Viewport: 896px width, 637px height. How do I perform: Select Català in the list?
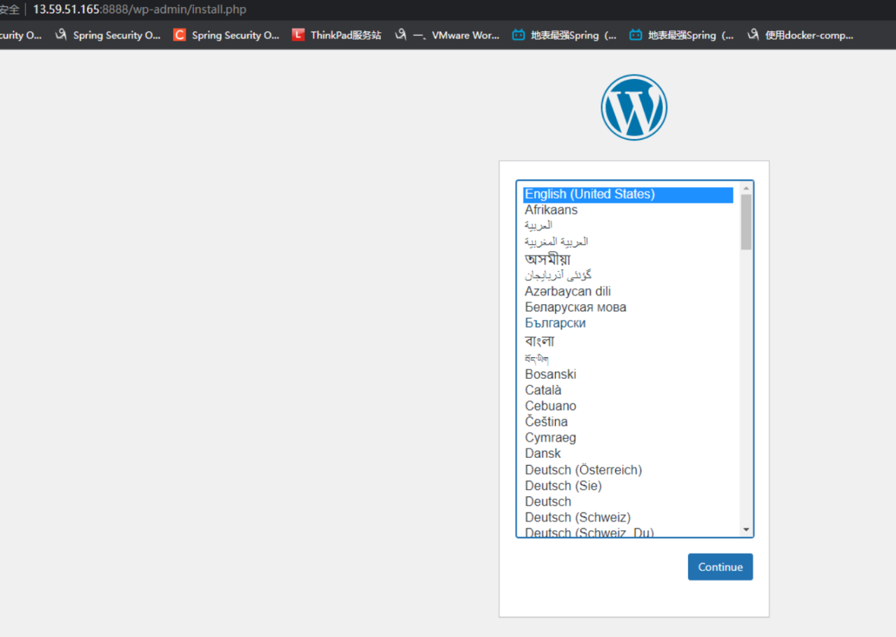tap(542, 389)
